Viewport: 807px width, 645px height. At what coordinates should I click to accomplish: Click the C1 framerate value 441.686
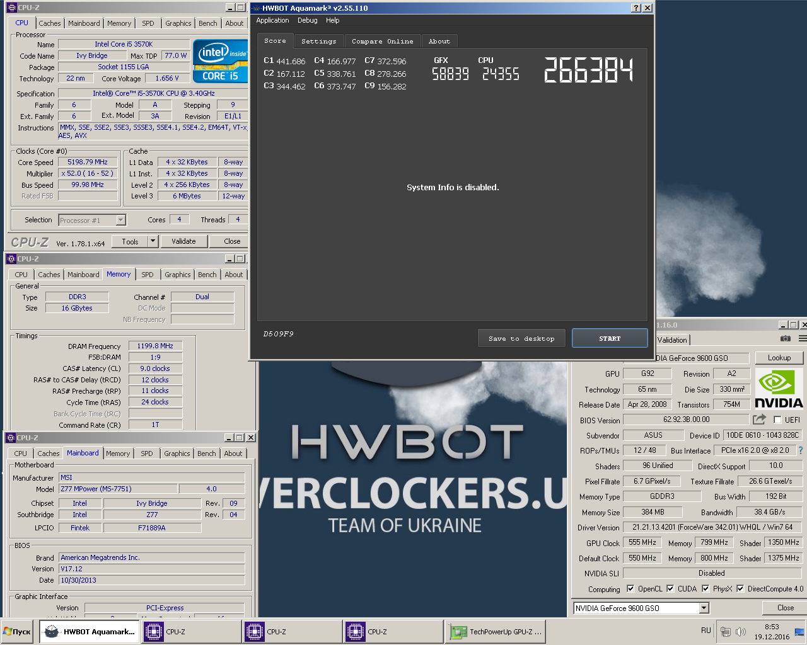[x=291, y=62]
